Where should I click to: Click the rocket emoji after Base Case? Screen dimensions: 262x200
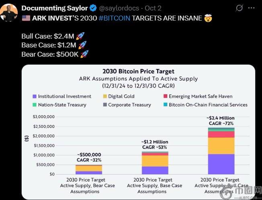click(x=82, y=45)
